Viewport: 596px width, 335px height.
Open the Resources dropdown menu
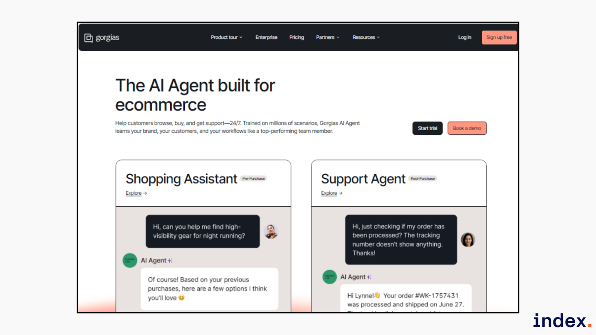pyautogui.click(x=366, y=37)
